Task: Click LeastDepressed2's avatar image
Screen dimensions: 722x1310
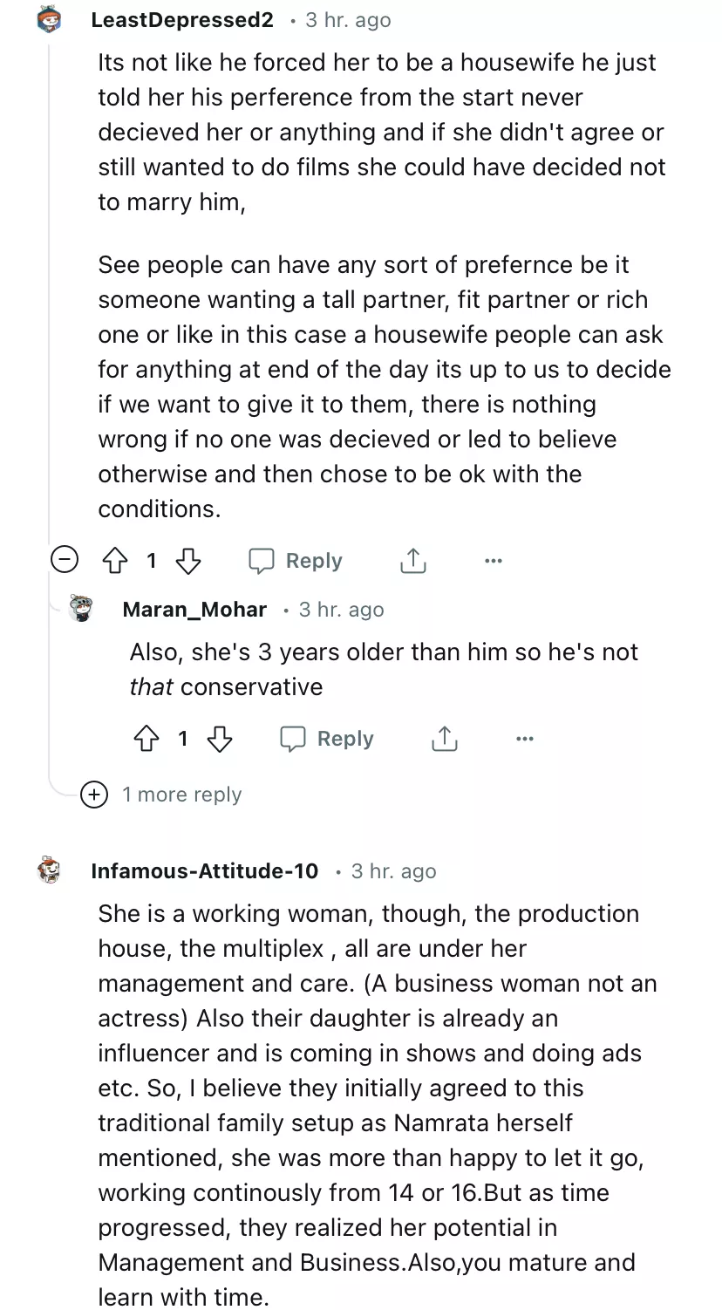Action: (x=50, y=18)
